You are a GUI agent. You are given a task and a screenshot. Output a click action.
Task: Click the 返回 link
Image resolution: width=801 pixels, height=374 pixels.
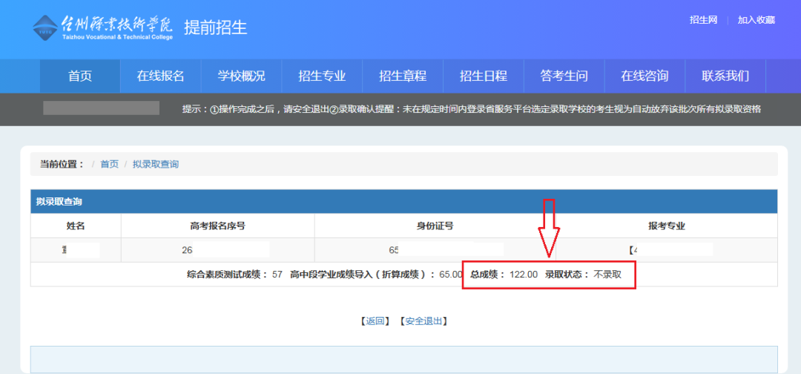375,321
